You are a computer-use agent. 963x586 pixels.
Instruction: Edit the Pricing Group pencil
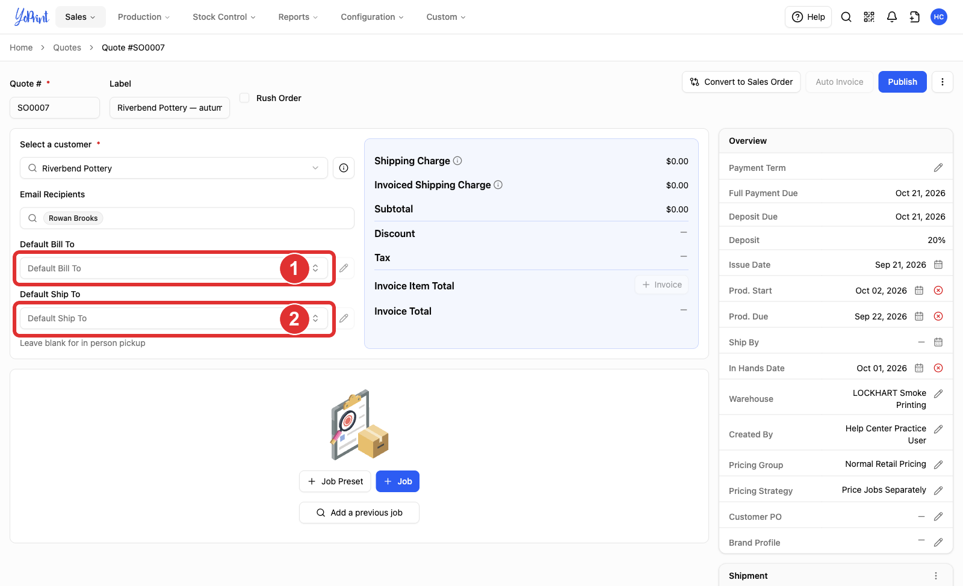(x=938, y=465)
